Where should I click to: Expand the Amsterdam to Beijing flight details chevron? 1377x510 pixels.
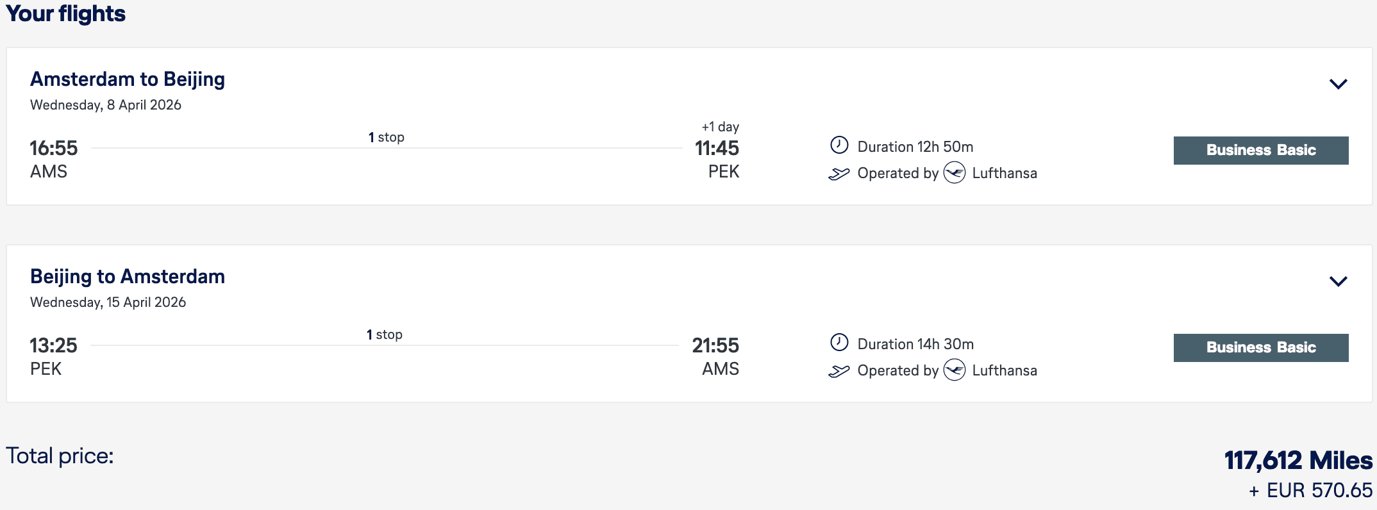(1338, 84)
